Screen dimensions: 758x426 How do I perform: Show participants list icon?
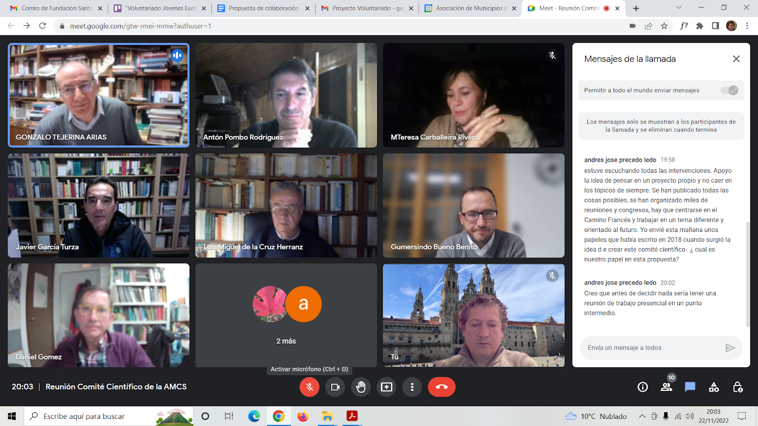point(666,387)
